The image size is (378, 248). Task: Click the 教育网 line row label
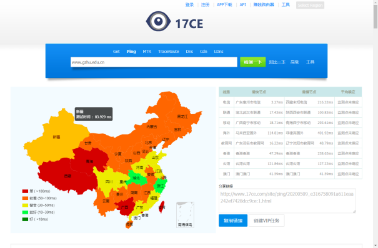[226, 143]
